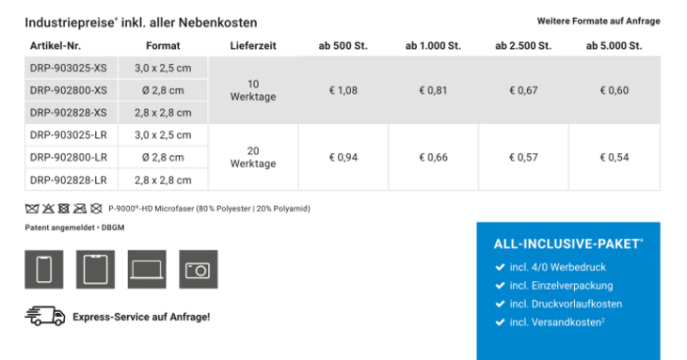Click the € 0,54 price cell

615,158
